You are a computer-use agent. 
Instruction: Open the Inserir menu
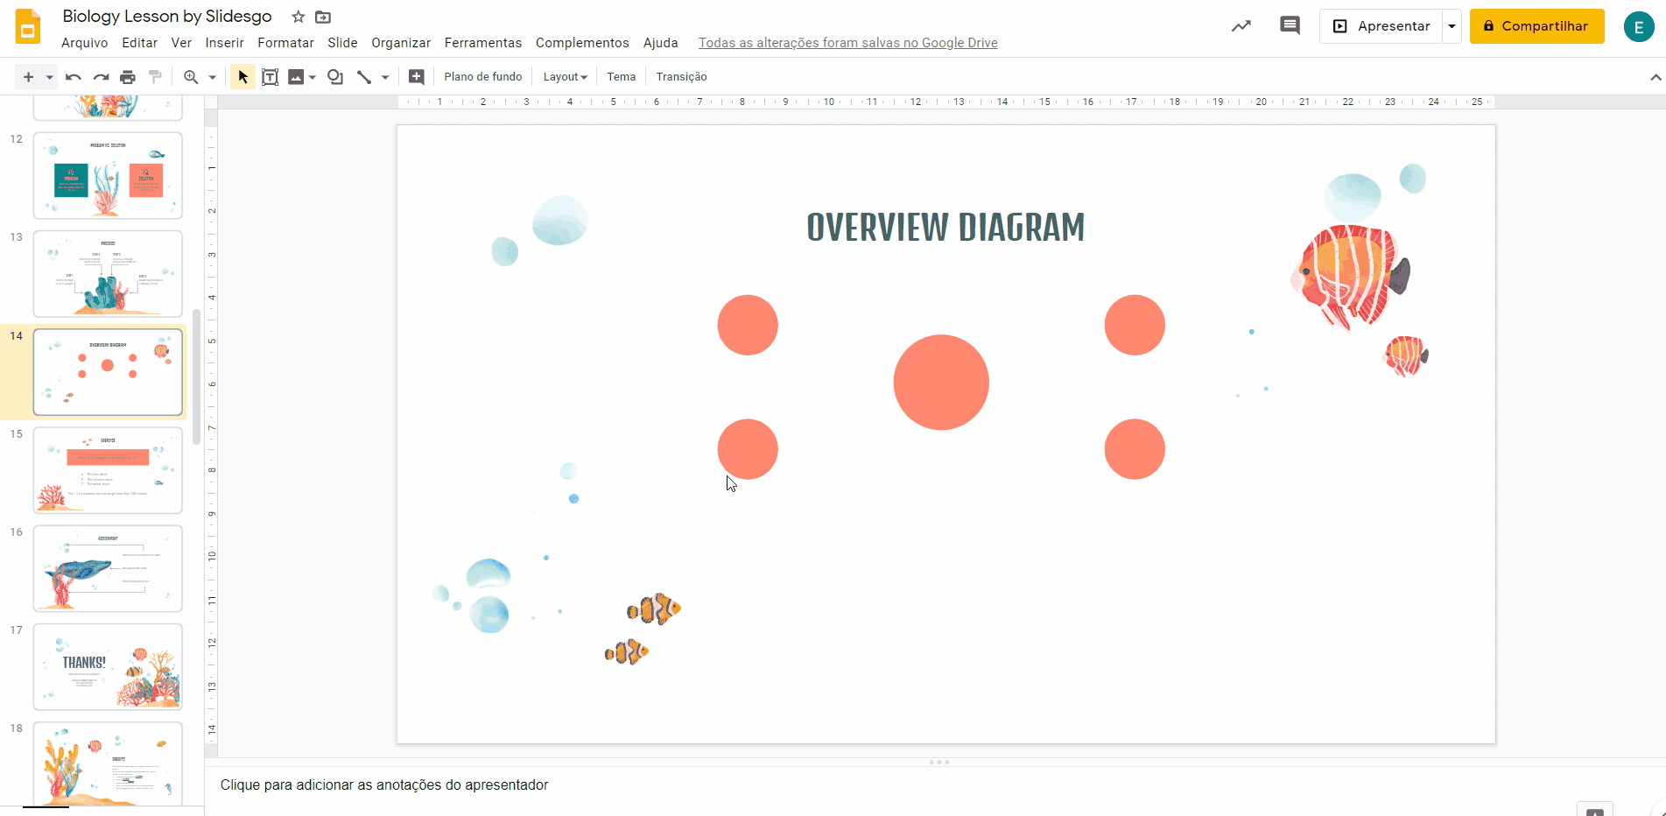tap(224, 43)
